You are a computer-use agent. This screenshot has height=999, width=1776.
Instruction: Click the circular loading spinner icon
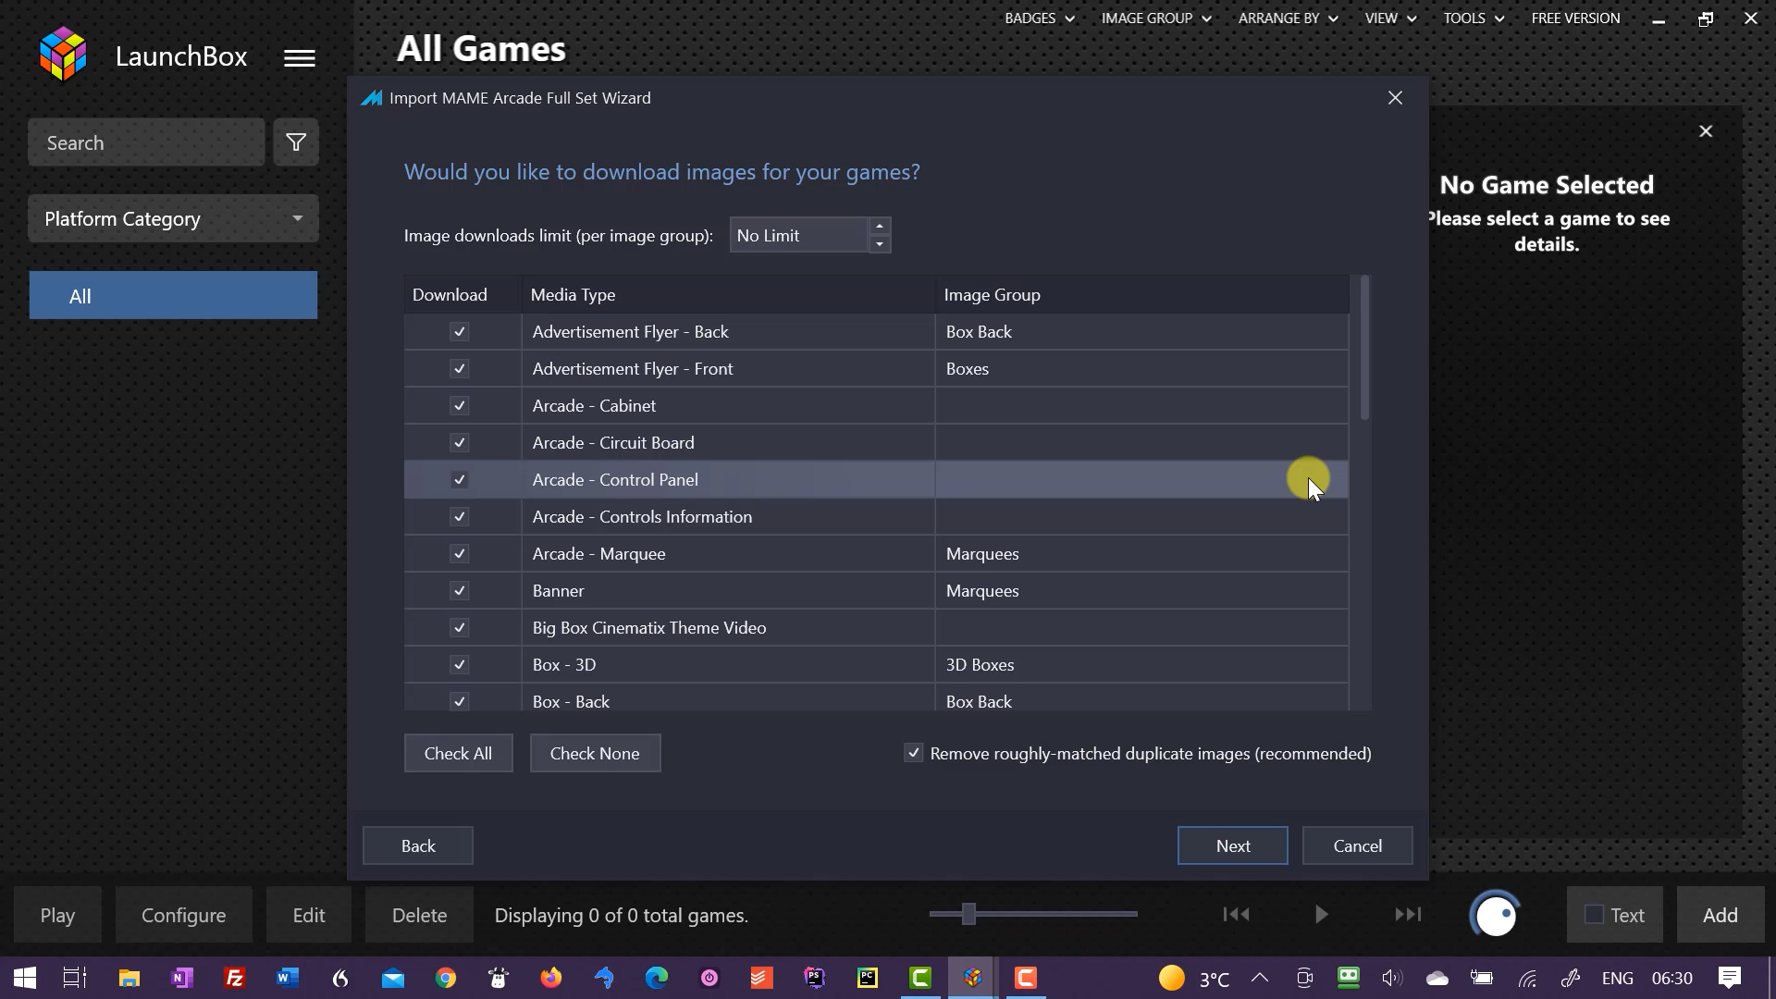point(1495,915)
